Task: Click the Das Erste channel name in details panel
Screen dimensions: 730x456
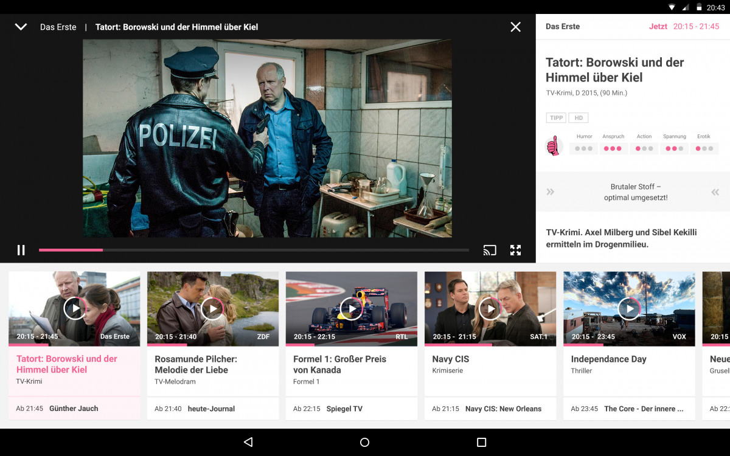Action: click(563, 27)
